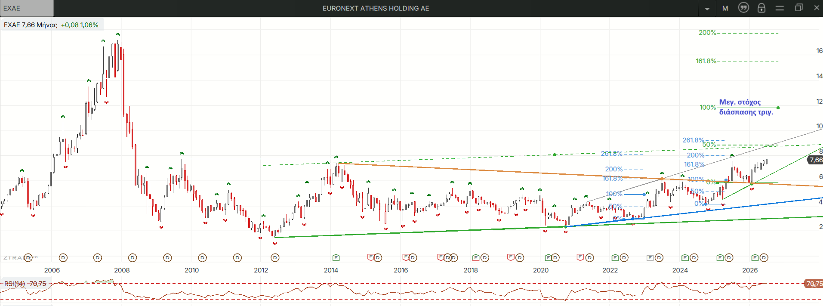Viewport: 823px width, 306px height.
Task: Click the RSI(14) indicator label
Action: (x=15, y=284)
